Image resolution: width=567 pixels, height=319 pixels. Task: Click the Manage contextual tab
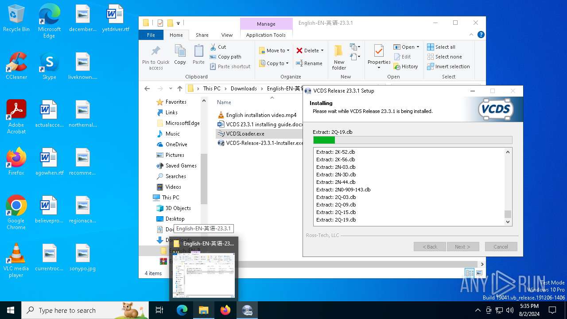(266, 24)
